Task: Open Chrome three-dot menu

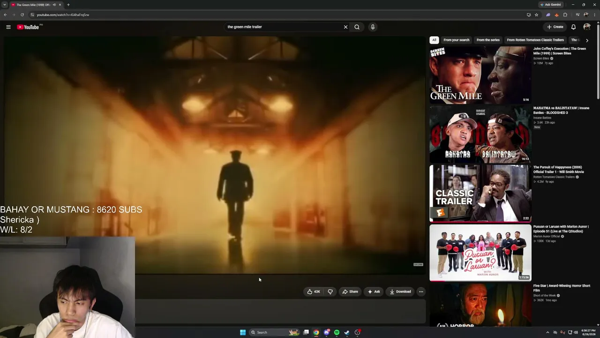Action: pos(594,15)
